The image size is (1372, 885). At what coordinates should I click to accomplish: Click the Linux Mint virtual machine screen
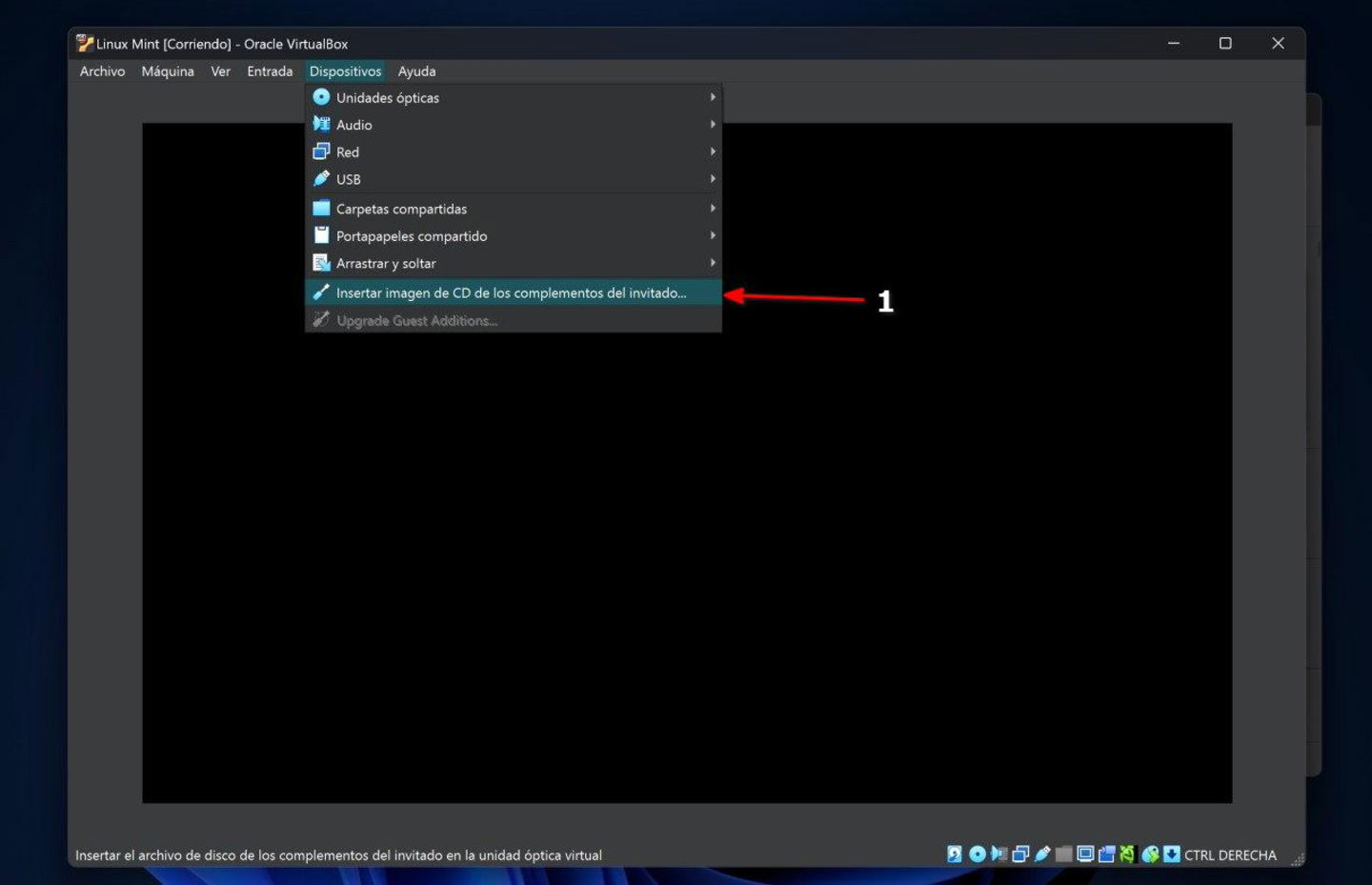687,463
